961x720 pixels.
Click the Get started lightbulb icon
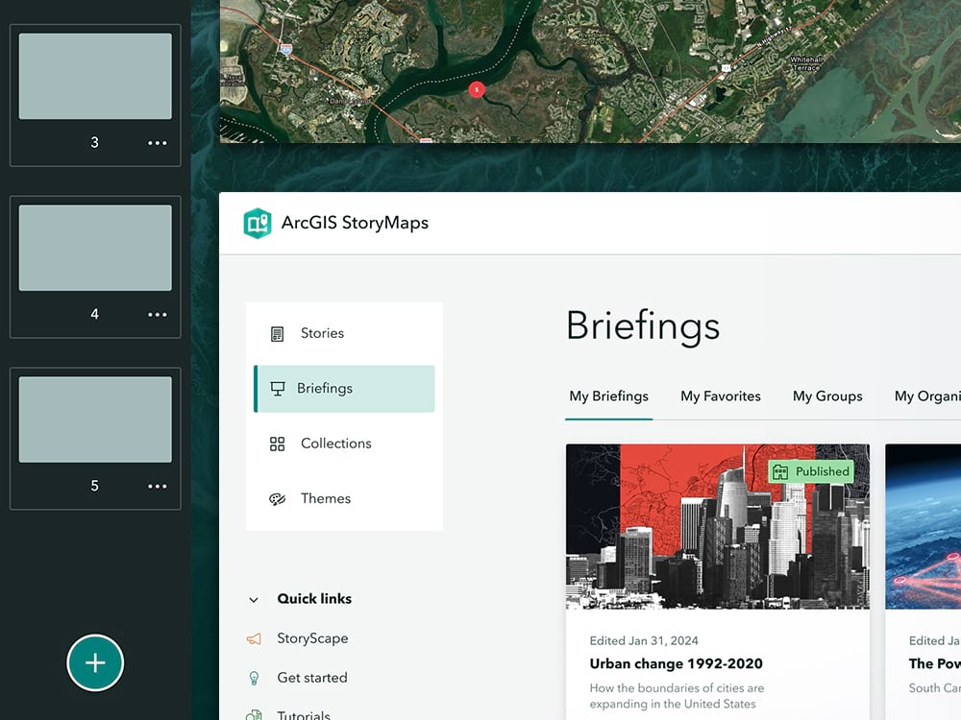tap(254, 678)
